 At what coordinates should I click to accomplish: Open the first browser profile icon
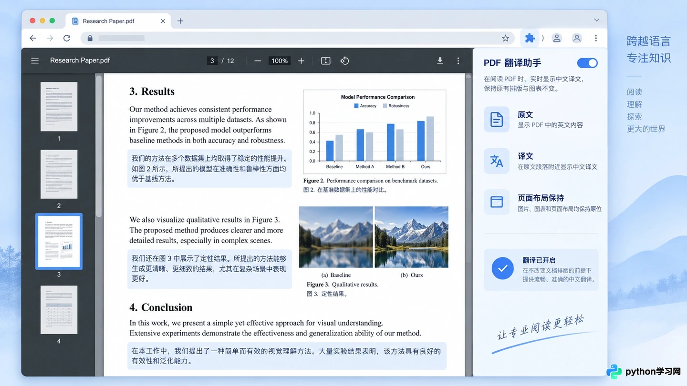tap(556, 38)
